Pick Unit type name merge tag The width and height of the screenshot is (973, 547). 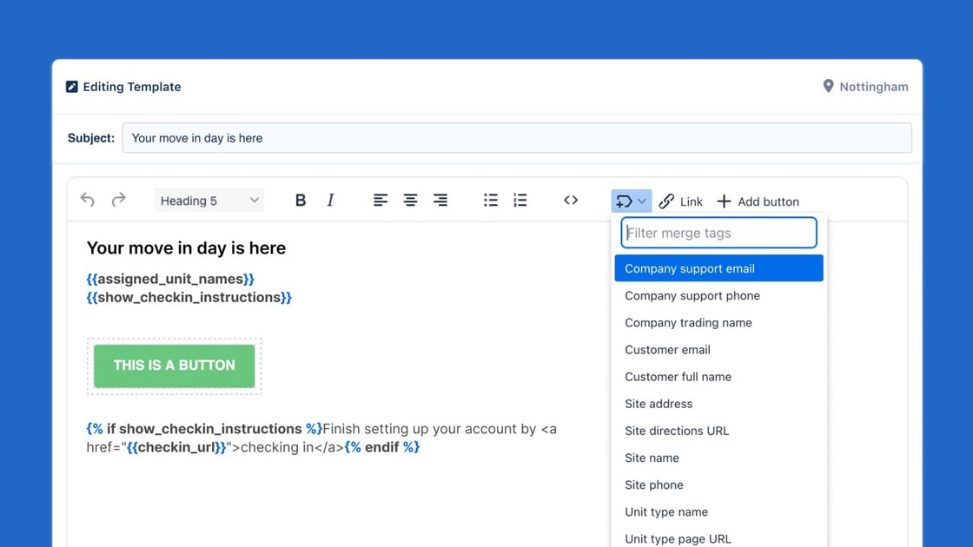click(x=666, y=512)
